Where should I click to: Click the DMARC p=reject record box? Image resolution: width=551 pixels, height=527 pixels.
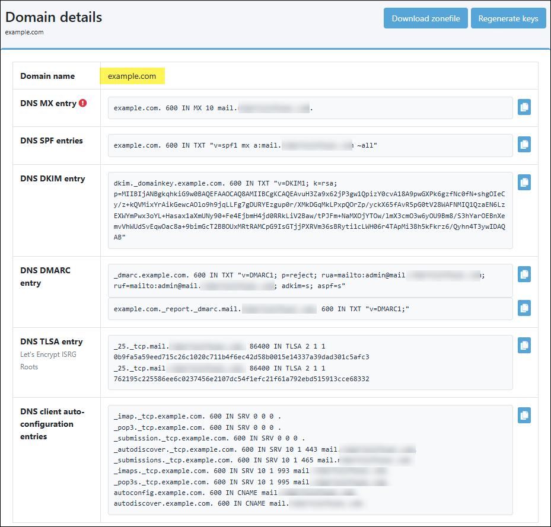pos(310,280)
